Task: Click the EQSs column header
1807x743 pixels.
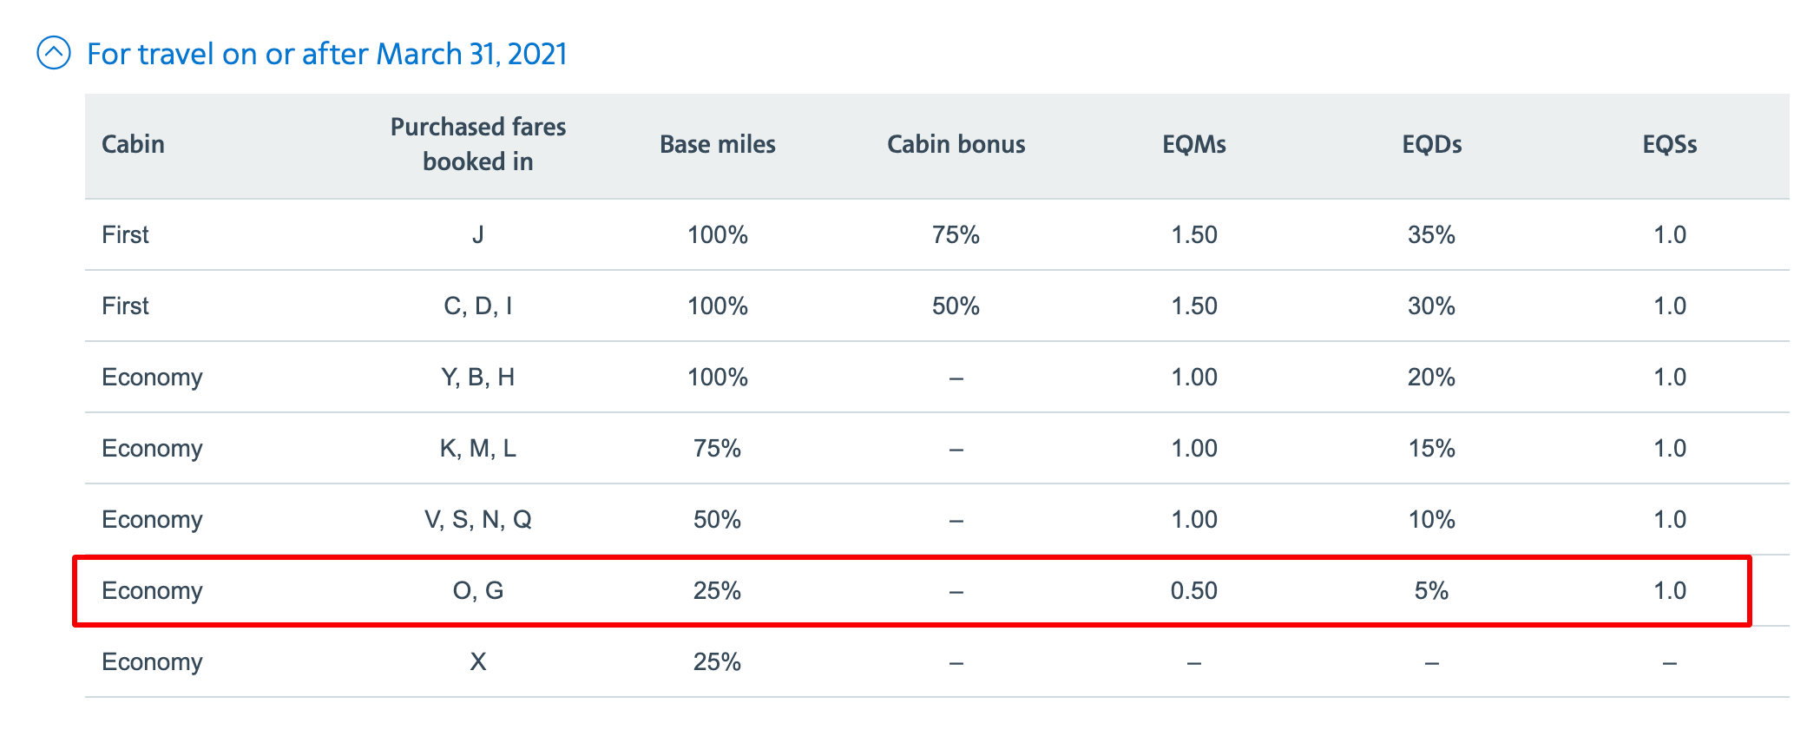Action: point(1669,144)
